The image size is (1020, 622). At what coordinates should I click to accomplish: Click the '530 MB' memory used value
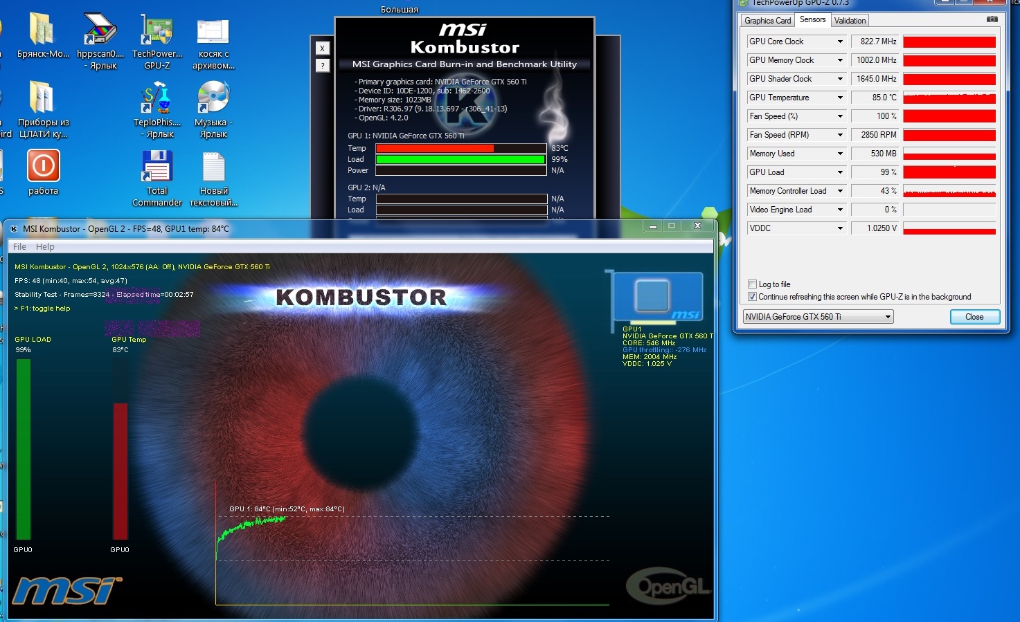pos(875,154)
